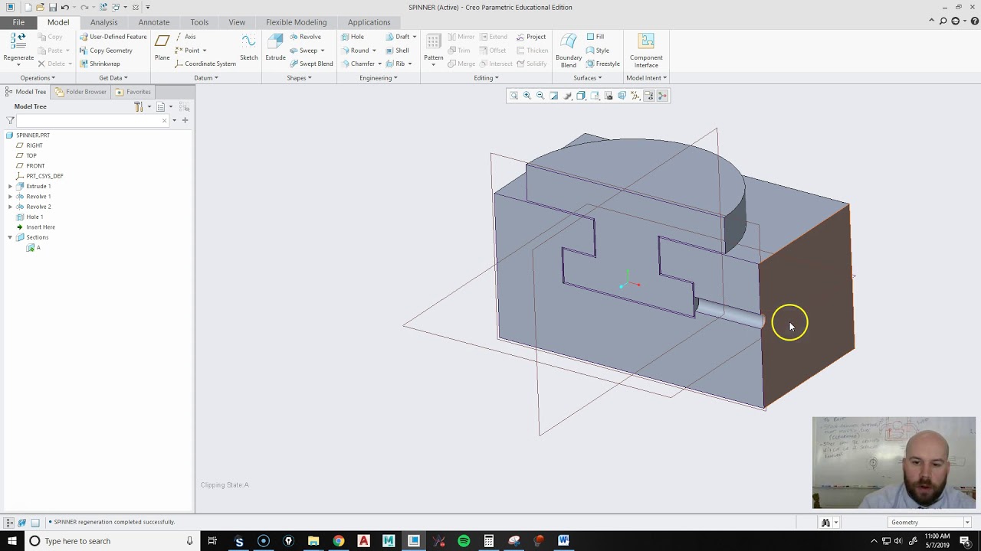Screen dimensions: 981x551
Task: Click Refit in graphics toolbar
Action: [513, 96]
